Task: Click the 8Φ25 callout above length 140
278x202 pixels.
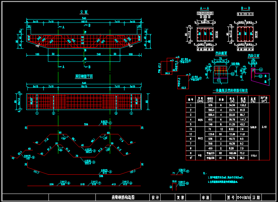Action: pos(27,156)
